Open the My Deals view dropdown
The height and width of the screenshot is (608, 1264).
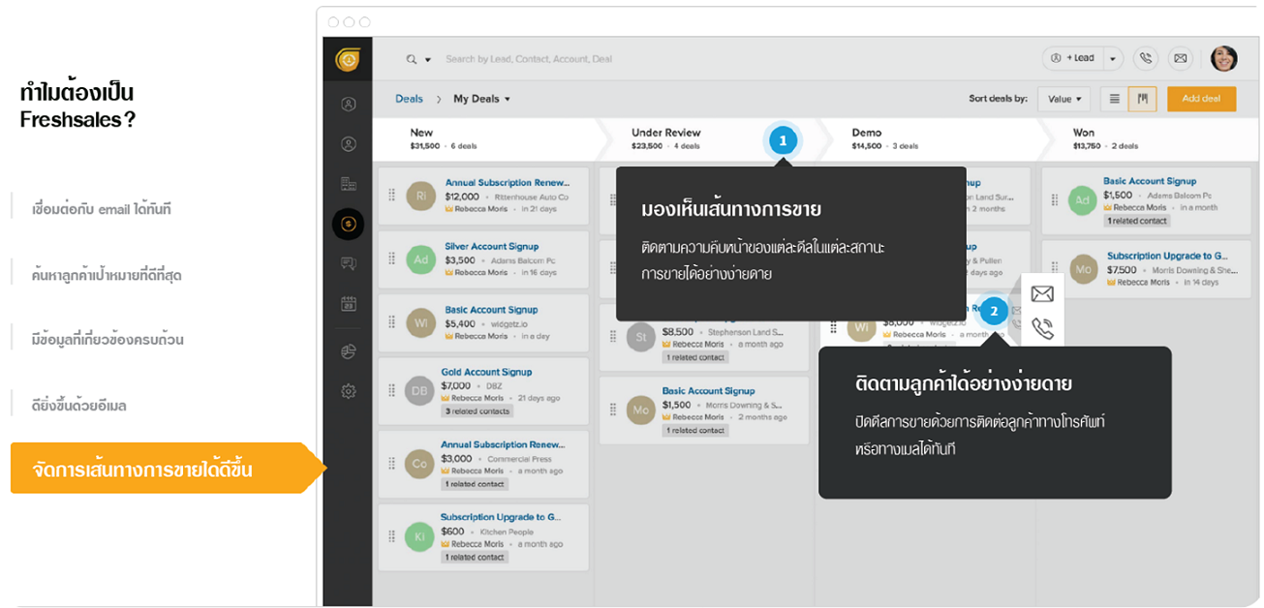pos(481,99)
